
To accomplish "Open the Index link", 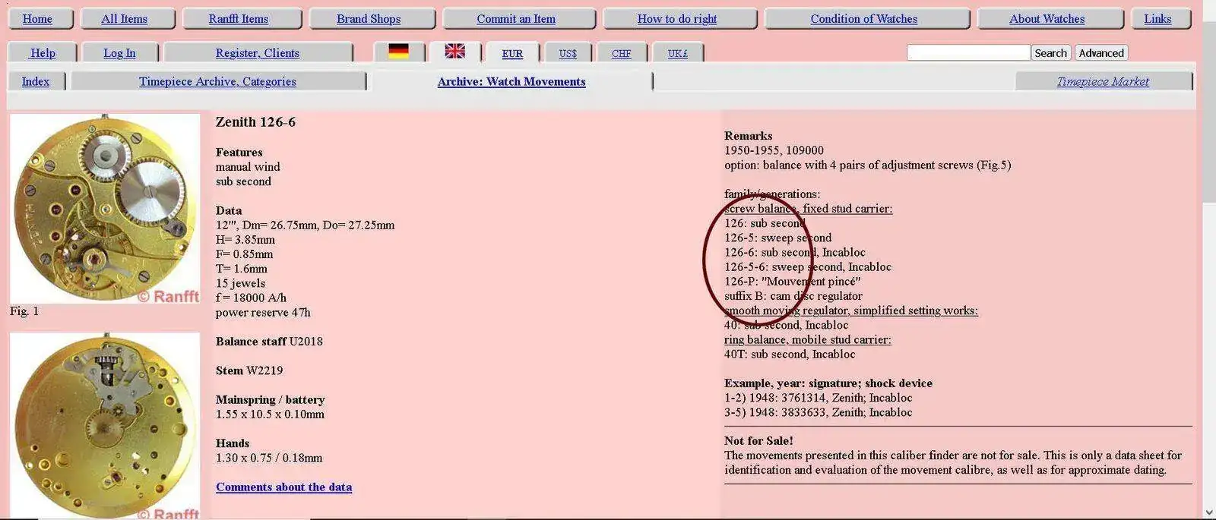I will click(36, 81).
